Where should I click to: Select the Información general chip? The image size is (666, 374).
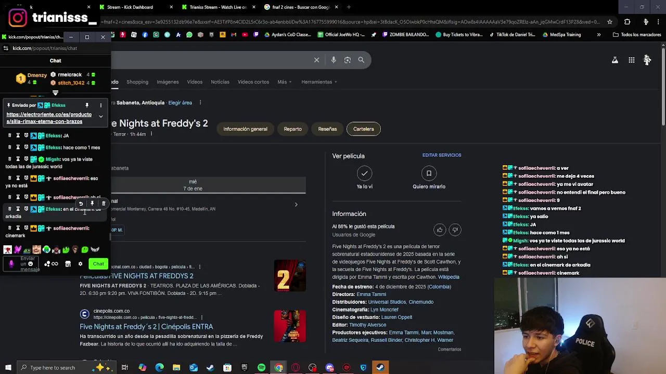[245, 129]
